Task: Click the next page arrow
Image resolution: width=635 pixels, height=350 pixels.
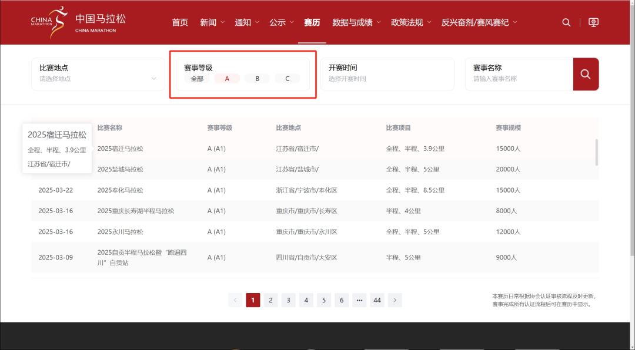Action: tap(395, 300)
